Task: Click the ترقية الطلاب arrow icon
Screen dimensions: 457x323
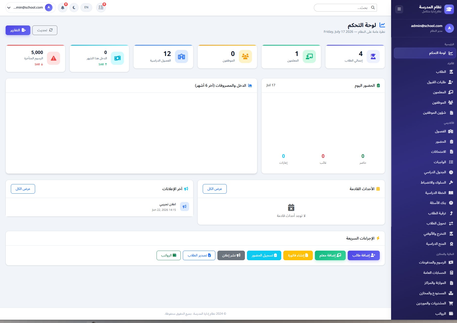Action: (451, 213)
